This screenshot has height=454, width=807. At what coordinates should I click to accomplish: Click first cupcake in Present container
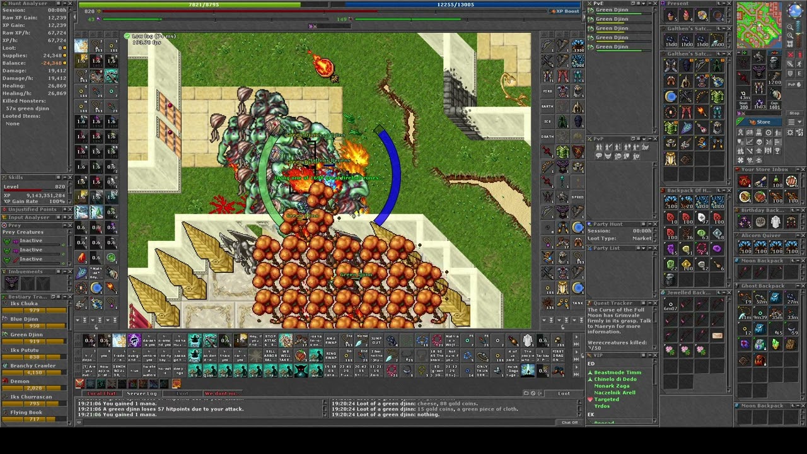(x=671, y=16)
